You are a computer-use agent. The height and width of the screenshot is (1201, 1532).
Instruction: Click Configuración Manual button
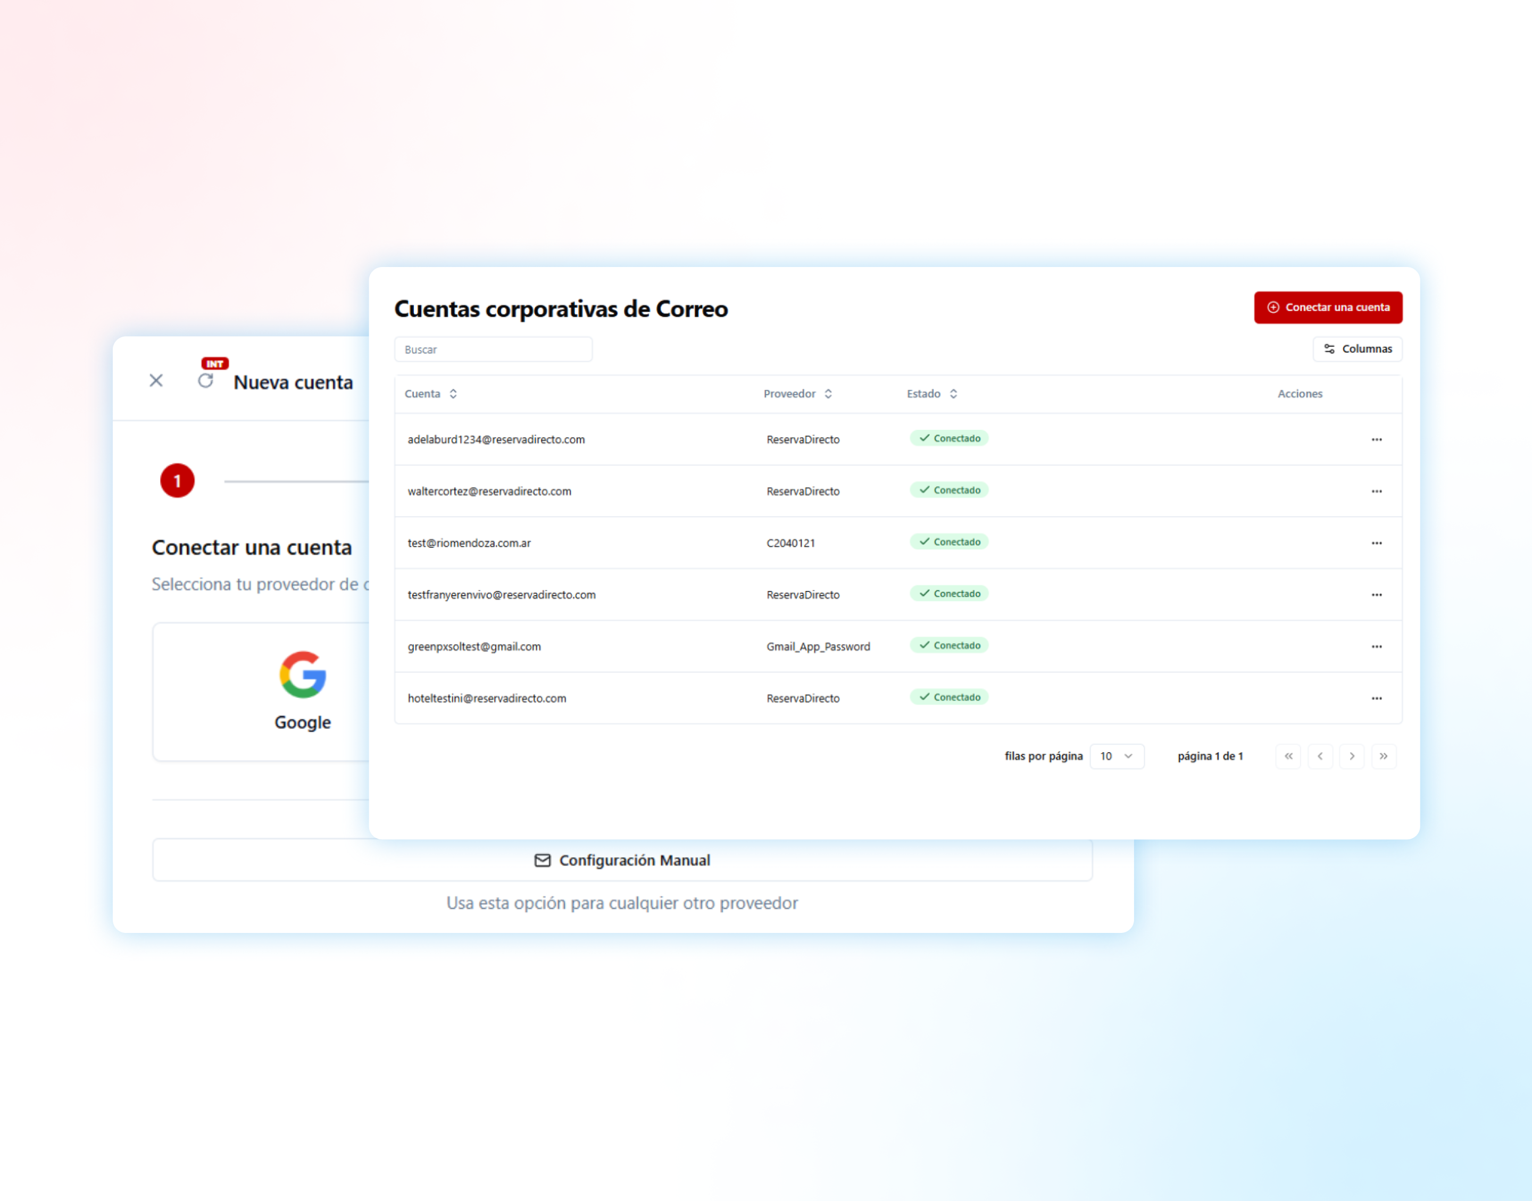tap(622, 860)
